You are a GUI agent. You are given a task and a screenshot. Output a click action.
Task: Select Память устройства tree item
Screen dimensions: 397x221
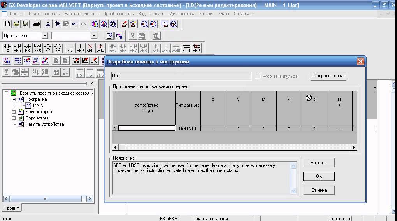(x=45, y=124)
